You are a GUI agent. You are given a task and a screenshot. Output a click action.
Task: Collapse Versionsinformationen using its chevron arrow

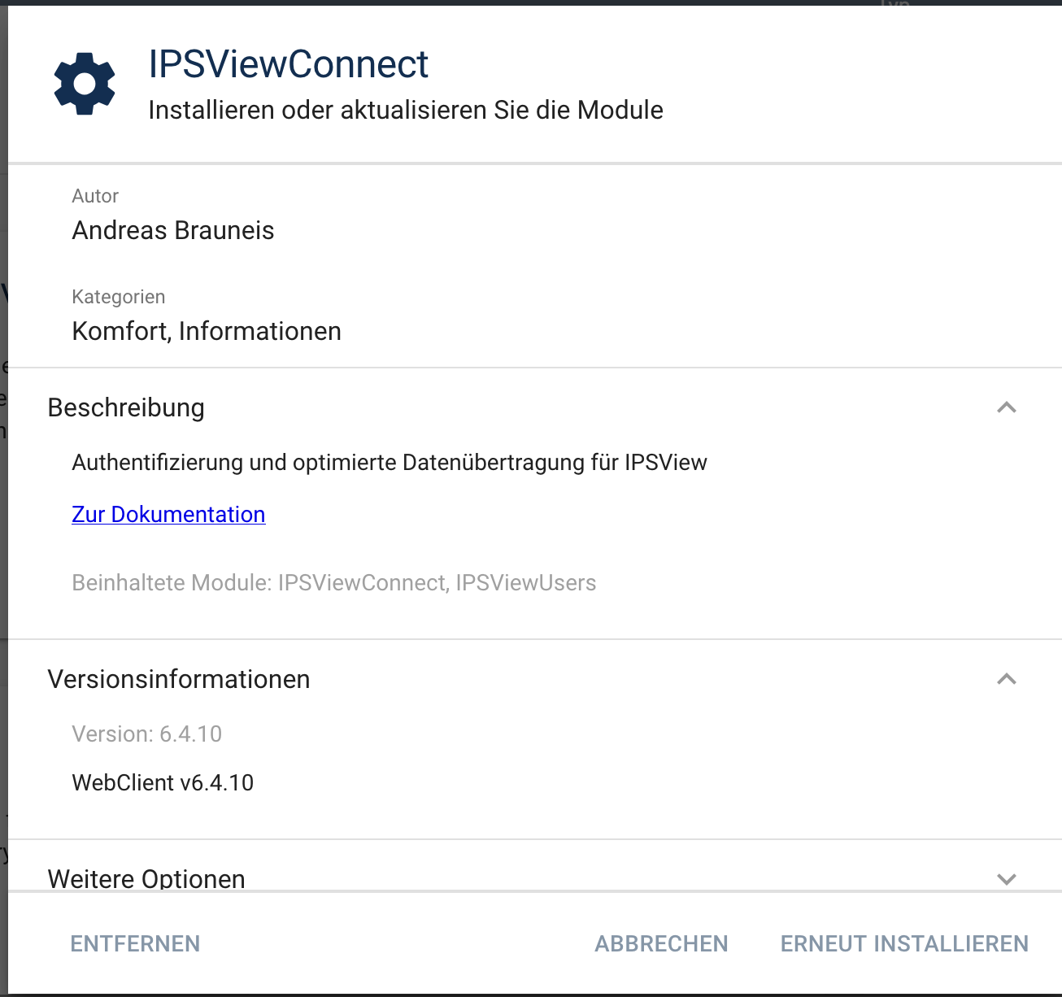(1006, 679)
